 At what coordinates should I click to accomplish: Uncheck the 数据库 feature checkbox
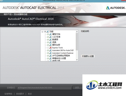pyautogui.click(x=48, y=40)
